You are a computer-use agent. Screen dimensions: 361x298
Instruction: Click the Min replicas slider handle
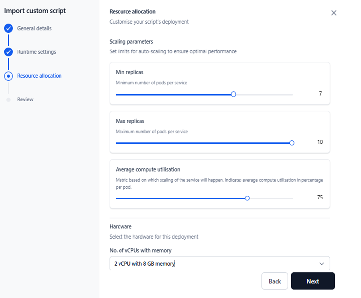pos(233,94)
